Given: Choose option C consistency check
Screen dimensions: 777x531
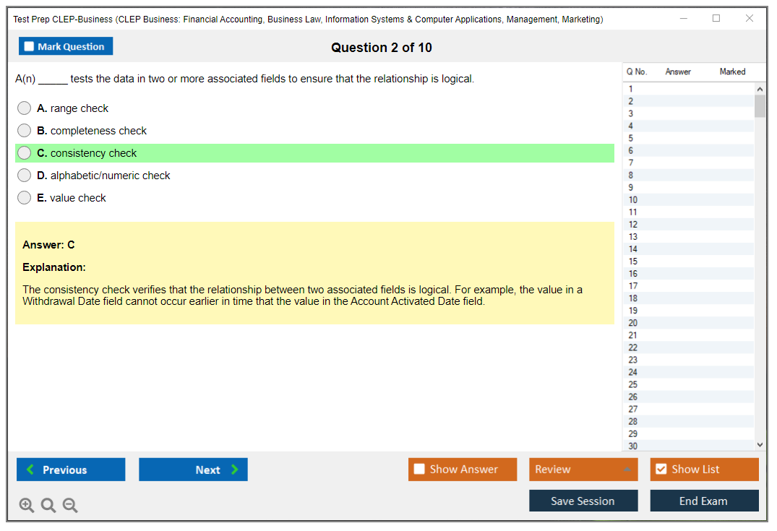Looking at the screenshot, I should click(25, 153).
